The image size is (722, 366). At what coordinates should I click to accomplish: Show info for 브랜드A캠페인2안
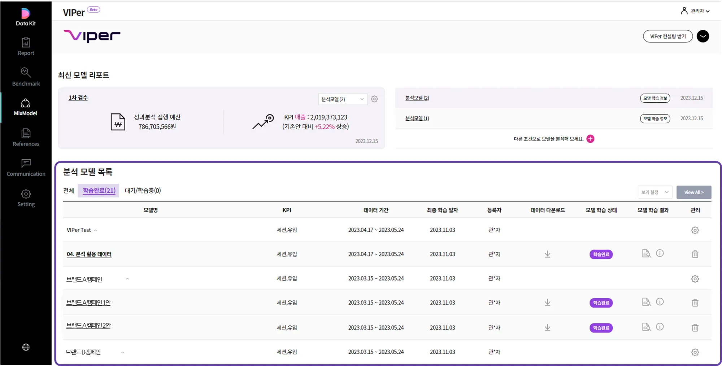pos(660,326)
